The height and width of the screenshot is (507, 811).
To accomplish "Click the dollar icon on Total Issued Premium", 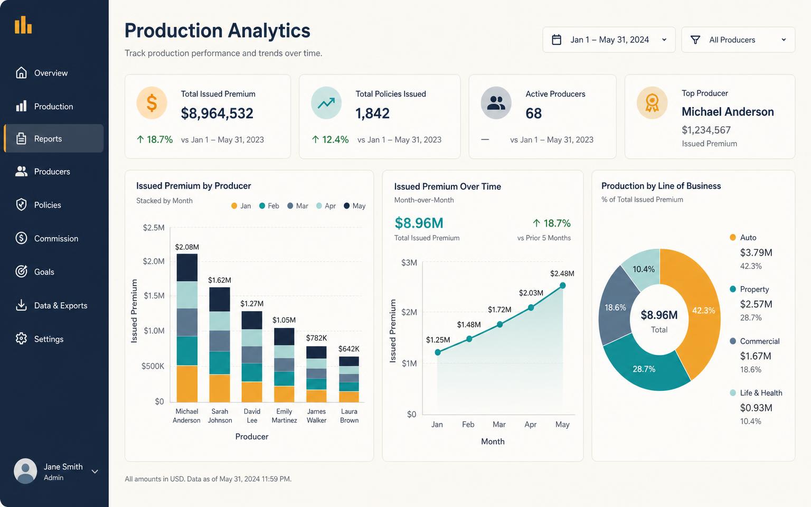I will tap(152, 102).
